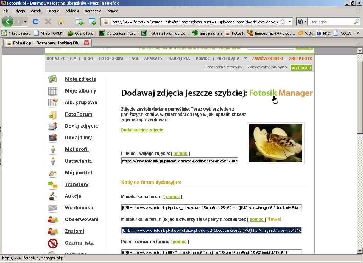Close the Fotosik.pl tab
The image size is (363, 263).
coord(86,43)
